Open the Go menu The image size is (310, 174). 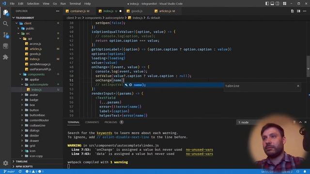(x=55, y=3)
